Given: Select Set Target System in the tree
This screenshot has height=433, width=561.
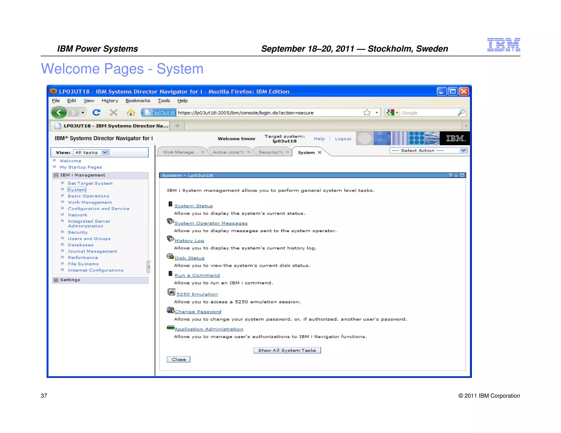Looking at the screenshot, I should tap(90, 183).
